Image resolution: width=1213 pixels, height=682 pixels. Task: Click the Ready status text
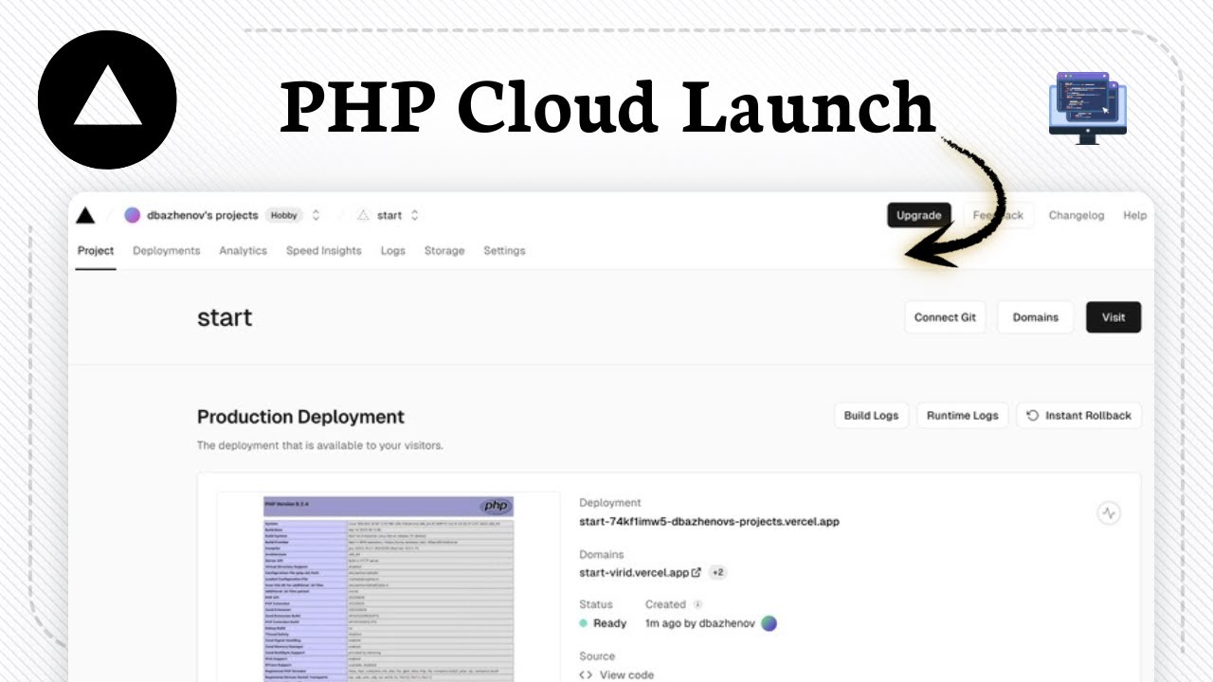tap(609, 623)
